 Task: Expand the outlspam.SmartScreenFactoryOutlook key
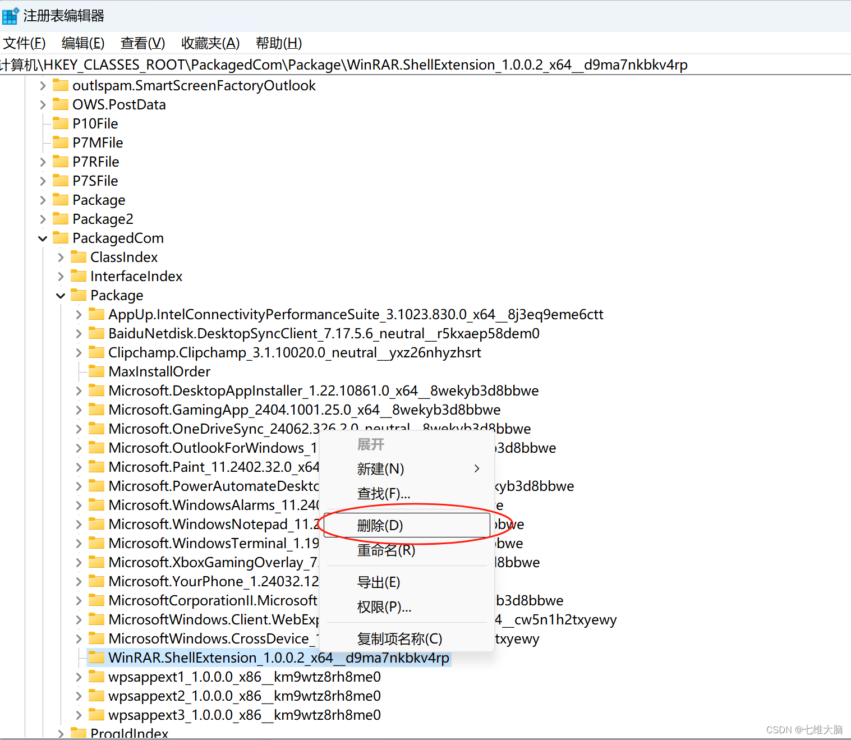tap(43, 86)
